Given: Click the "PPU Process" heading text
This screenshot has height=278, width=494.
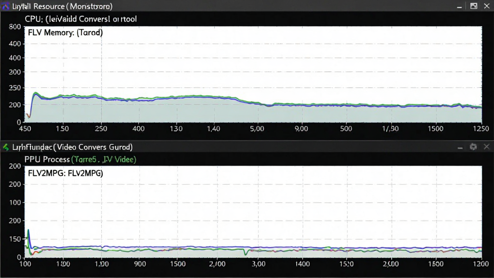Looking at the screenshot, I should (47, 159).
